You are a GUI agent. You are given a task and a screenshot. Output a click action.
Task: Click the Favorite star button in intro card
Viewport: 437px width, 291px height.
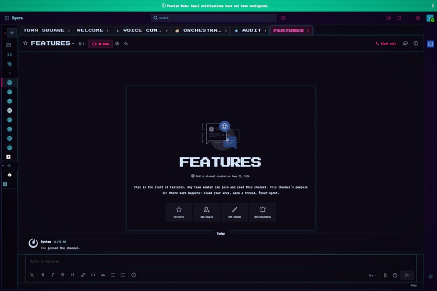pyautogui.click(x=179, y=212)
